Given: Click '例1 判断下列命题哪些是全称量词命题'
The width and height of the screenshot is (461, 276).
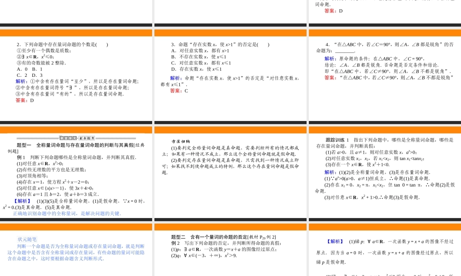Looking at the screenshot, I should coord(77,157).
